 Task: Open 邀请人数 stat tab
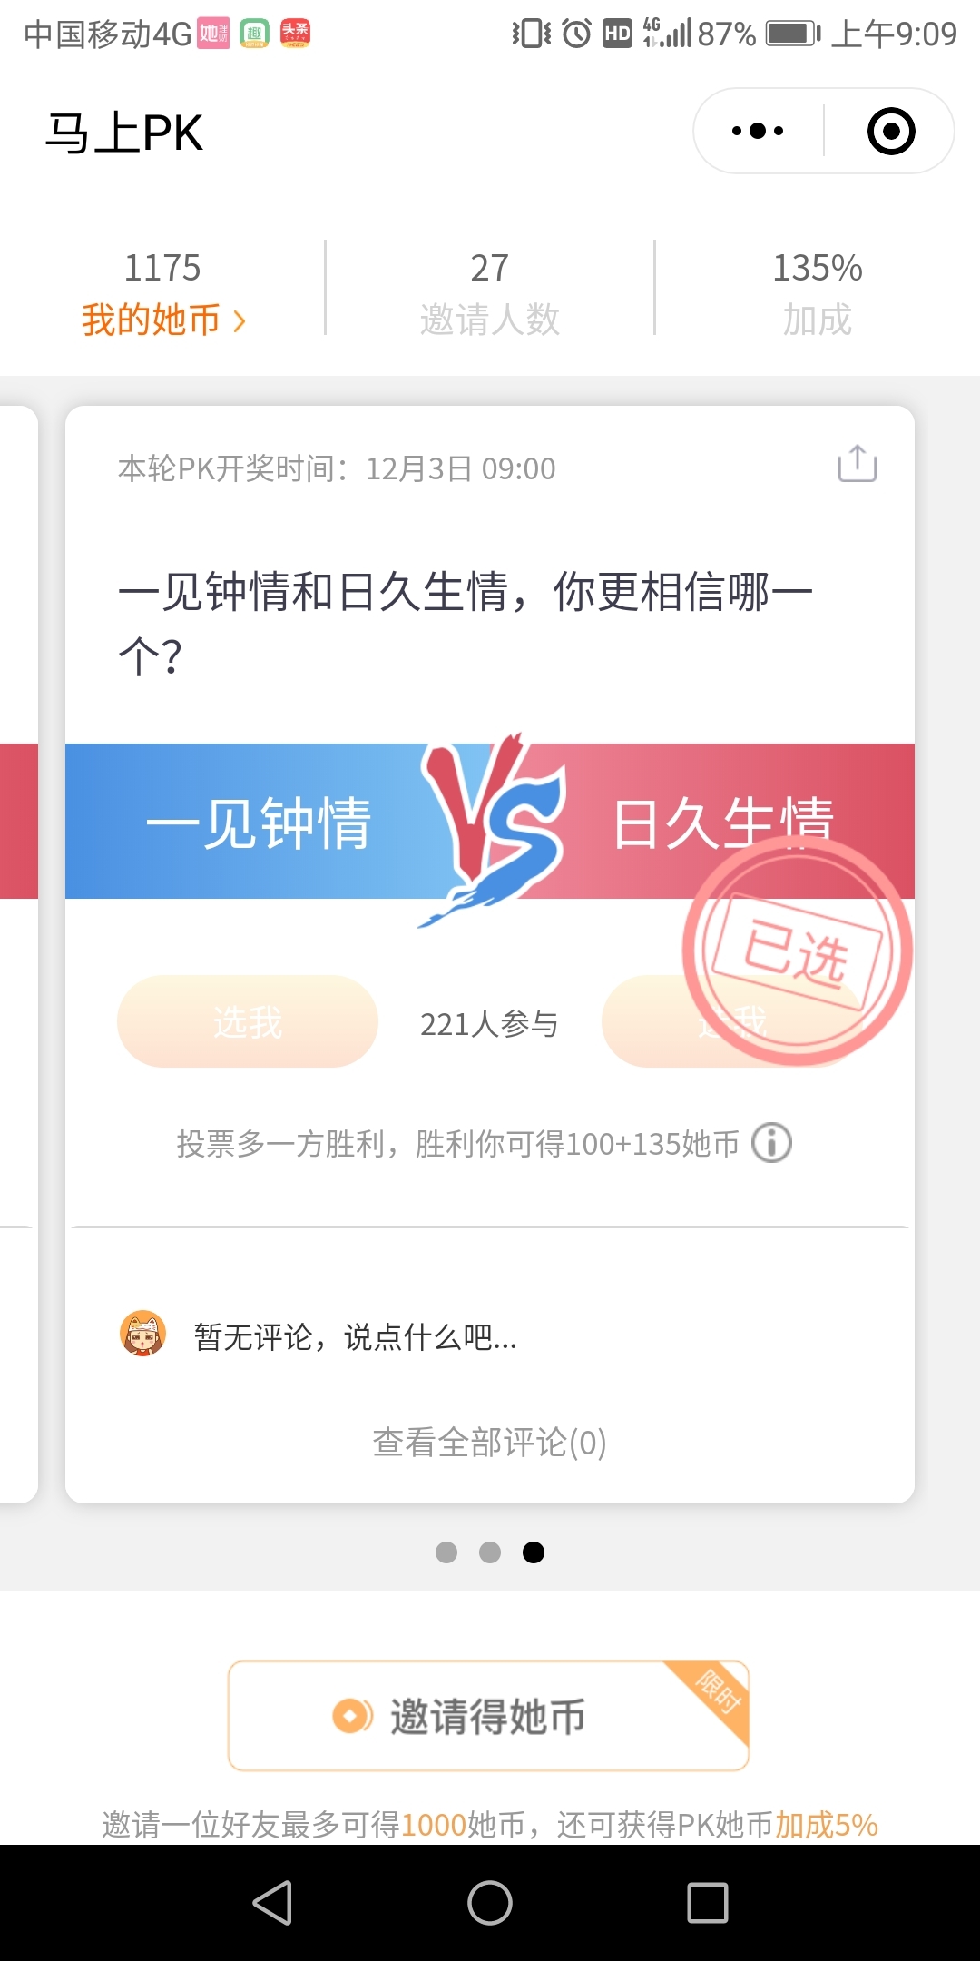pyautogui.click(x=490, y=292)
